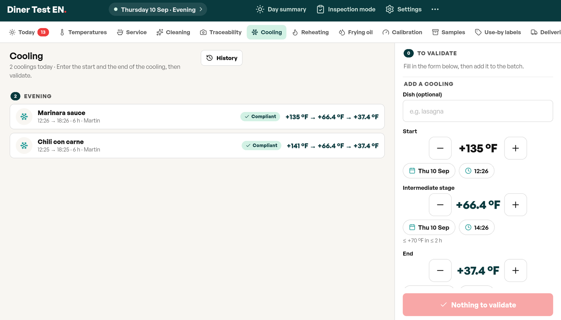This screenshot has width=561, height=320.
Task: Increase the Start temperature
Action: click(515, 148)
